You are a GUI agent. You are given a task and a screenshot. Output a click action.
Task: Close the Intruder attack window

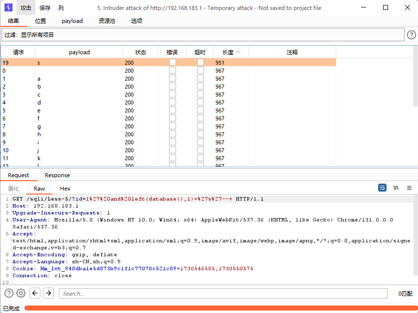pyautogui.click(x=408, y=7)
